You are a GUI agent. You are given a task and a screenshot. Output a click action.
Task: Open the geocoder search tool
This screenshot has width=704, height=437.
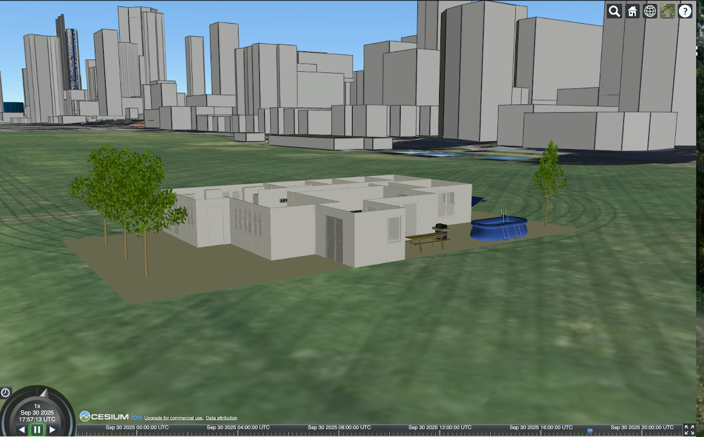click(614, 12)
